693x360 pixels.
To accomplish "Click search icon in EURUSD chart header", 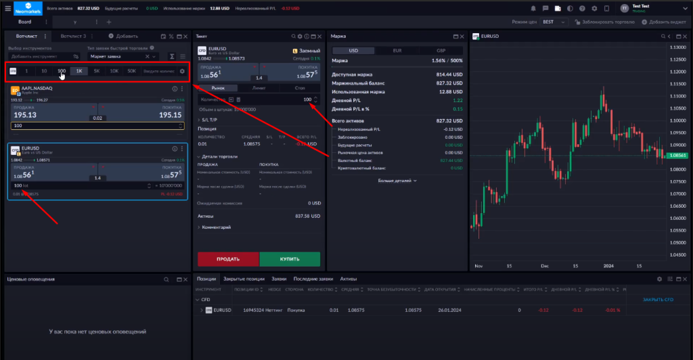I will [663, 37].
